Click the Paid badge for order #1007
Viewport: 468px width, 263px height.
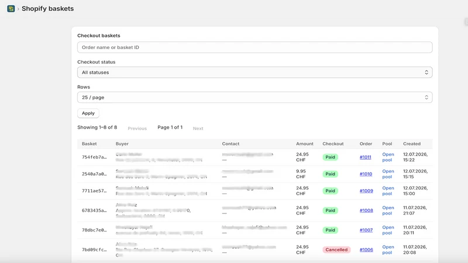pyautogui.click(x=330, y=230)
